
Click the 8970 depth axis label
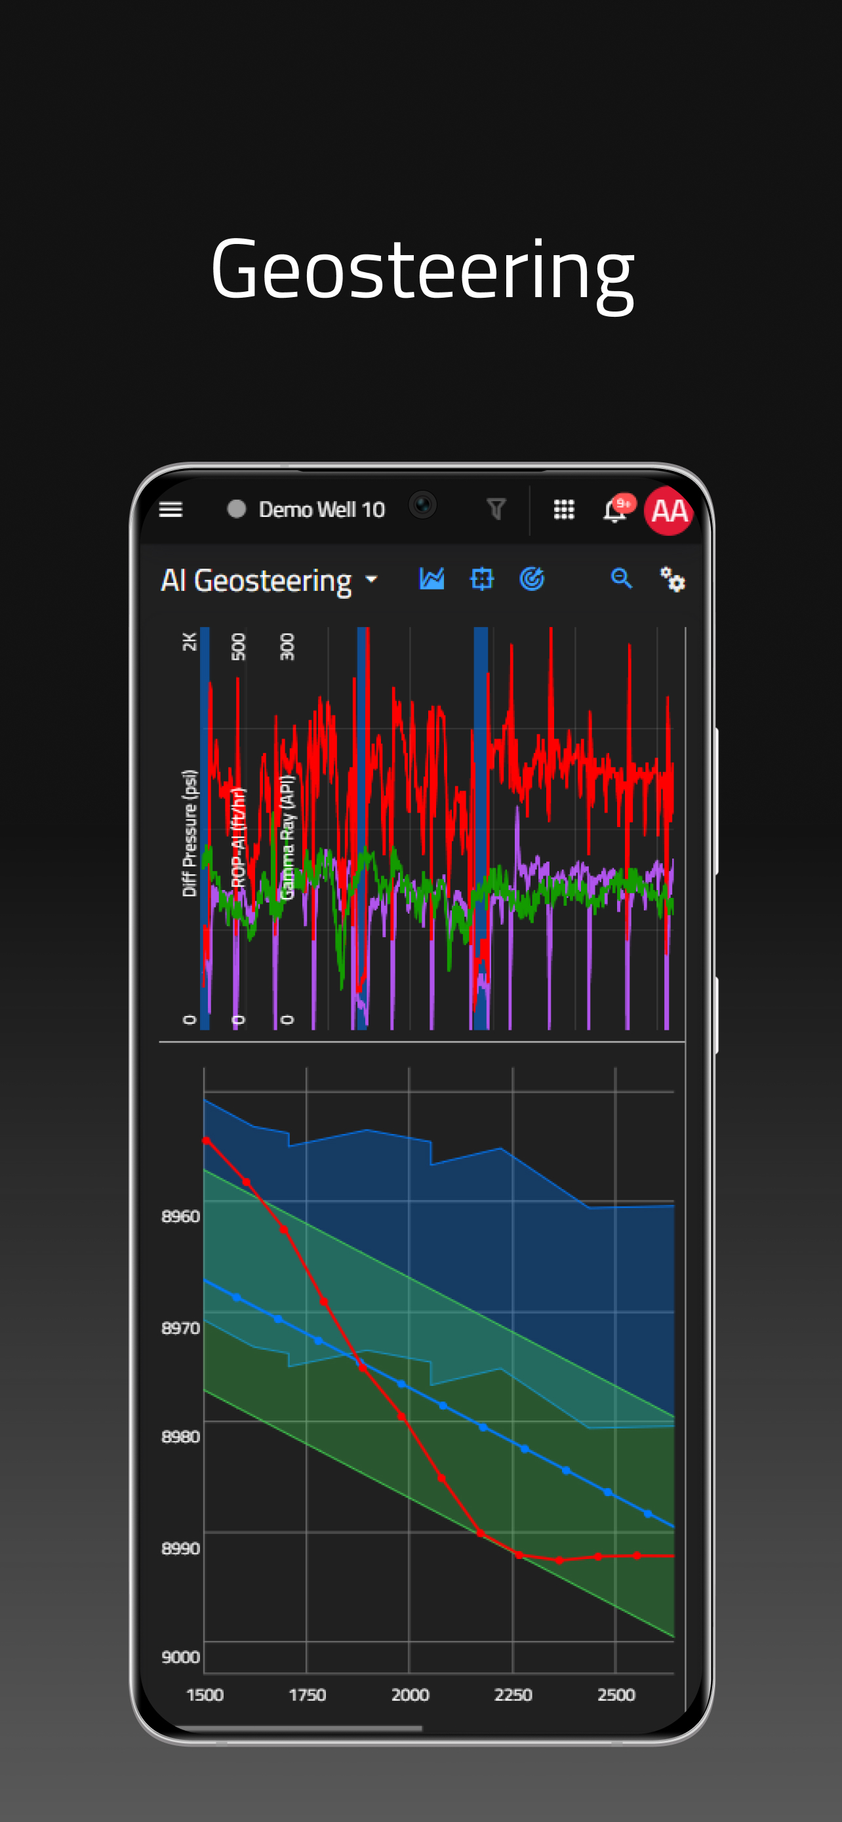click(181, 1327)
